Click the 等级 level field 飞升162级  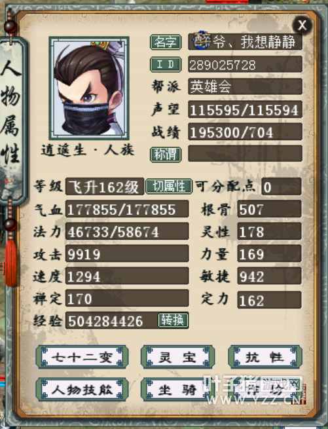(105, 187)
